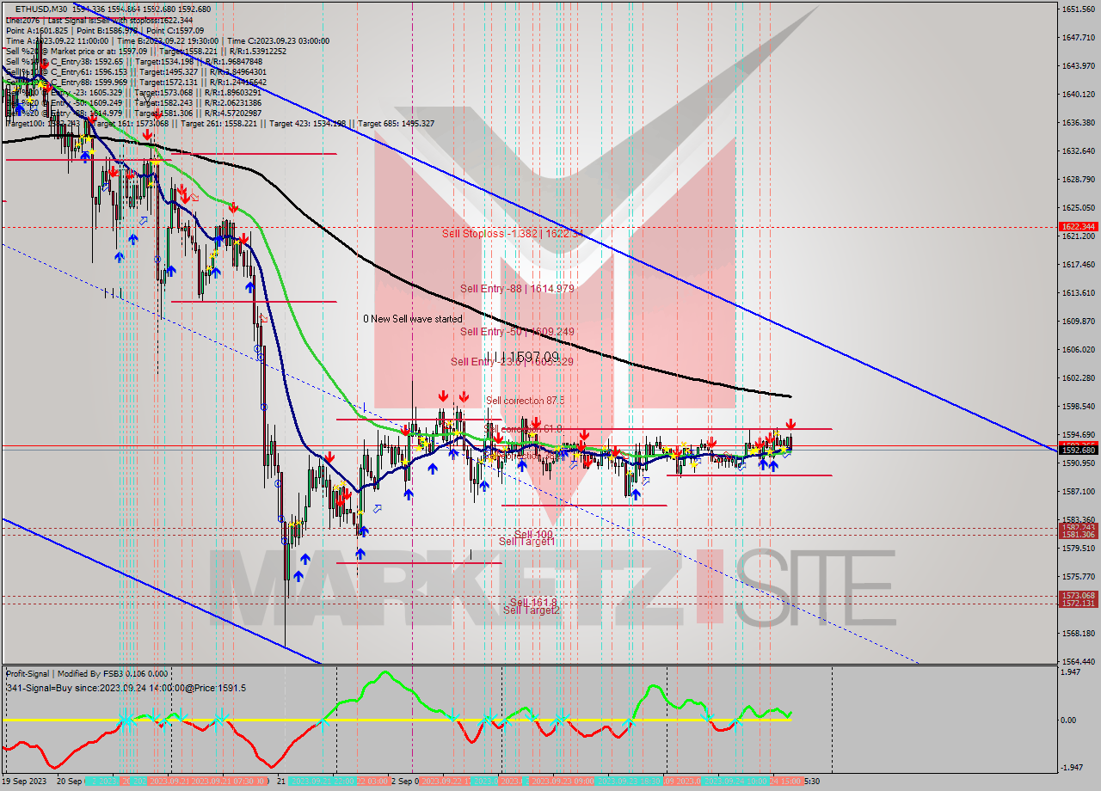The image size is (1101, 791).
Task: Select the 'Sell correction 87.5' label
Action: (x=525, y=401)
